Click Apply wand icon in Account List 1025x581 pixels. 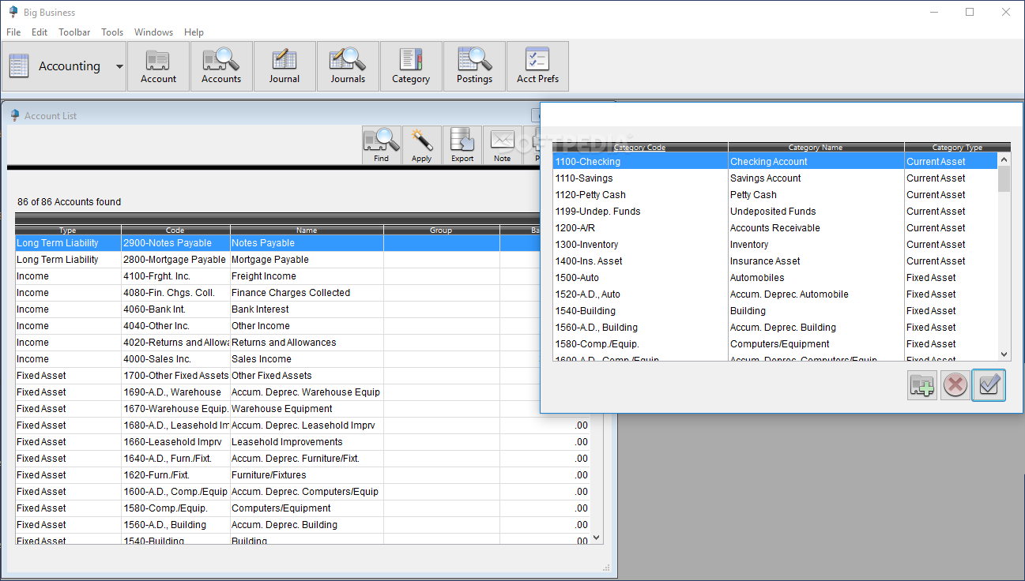[422, 145]
